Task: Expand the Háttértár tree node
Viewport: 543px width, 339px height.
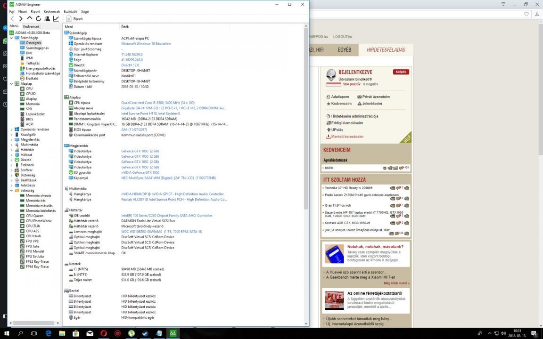Action: click(x=11, y=150)
